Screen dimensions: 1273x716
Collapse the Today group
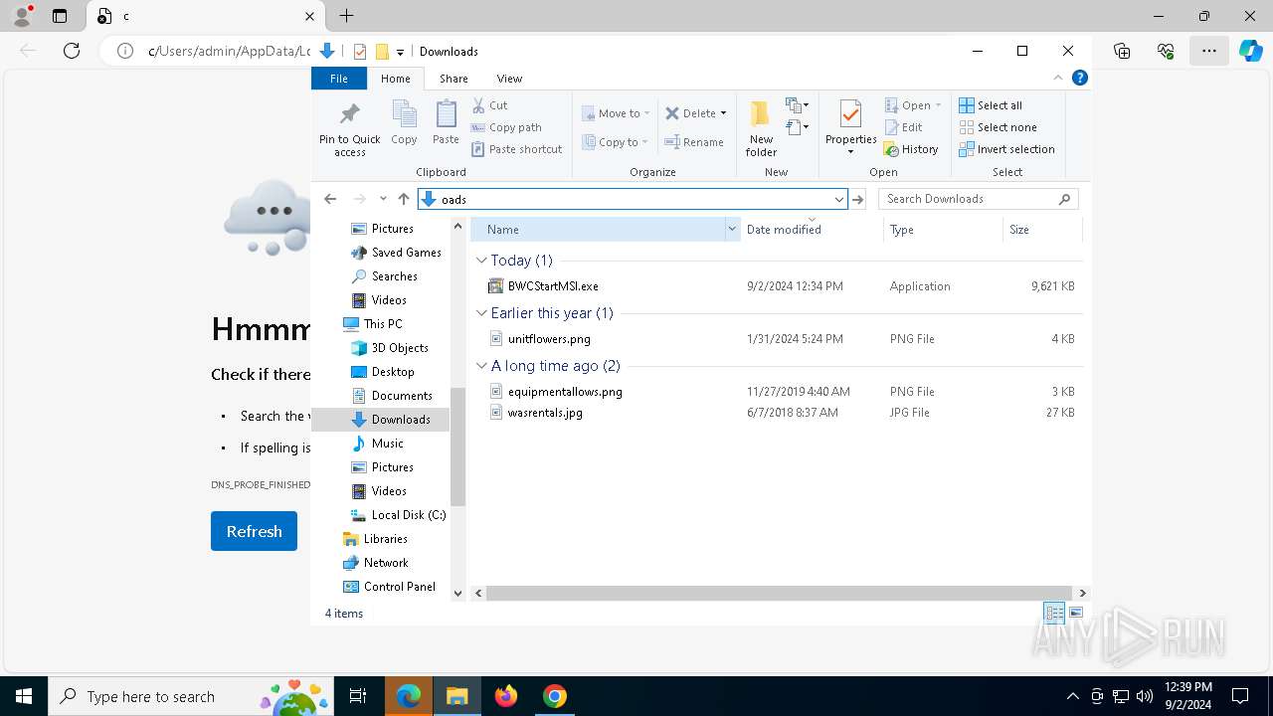click(481, 261)
